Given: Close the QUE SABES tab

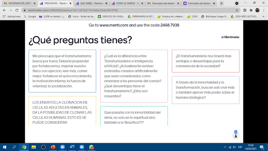Looking at the screenshot, I should click(106, 3).
